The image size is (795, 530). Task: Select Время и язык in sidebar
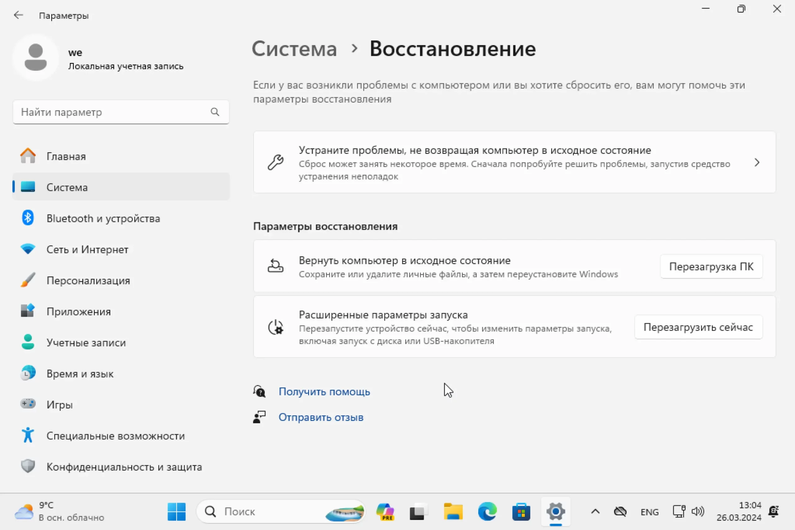[80, 374]
